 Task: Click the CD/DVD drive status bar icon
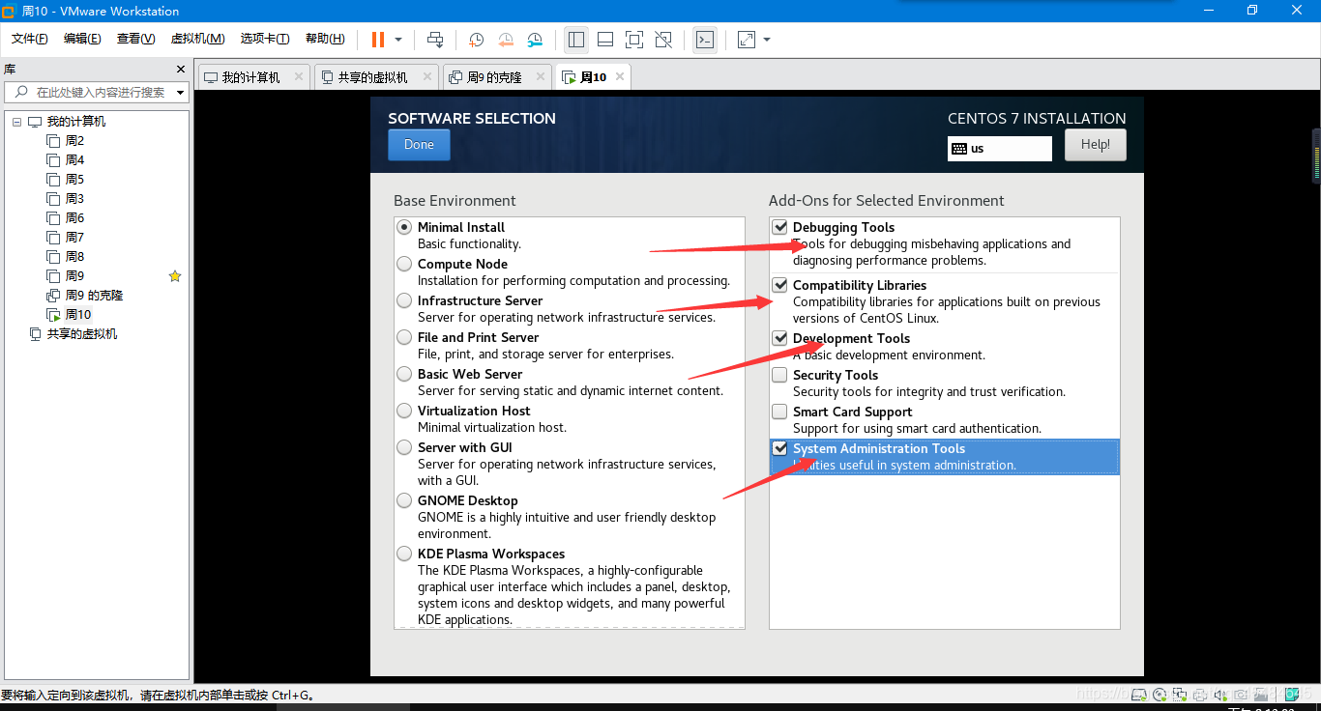coord(1160,695)
